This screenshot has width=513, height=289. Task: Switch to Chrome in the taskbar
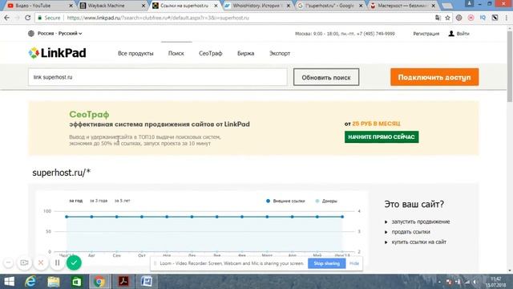point(99,282)
